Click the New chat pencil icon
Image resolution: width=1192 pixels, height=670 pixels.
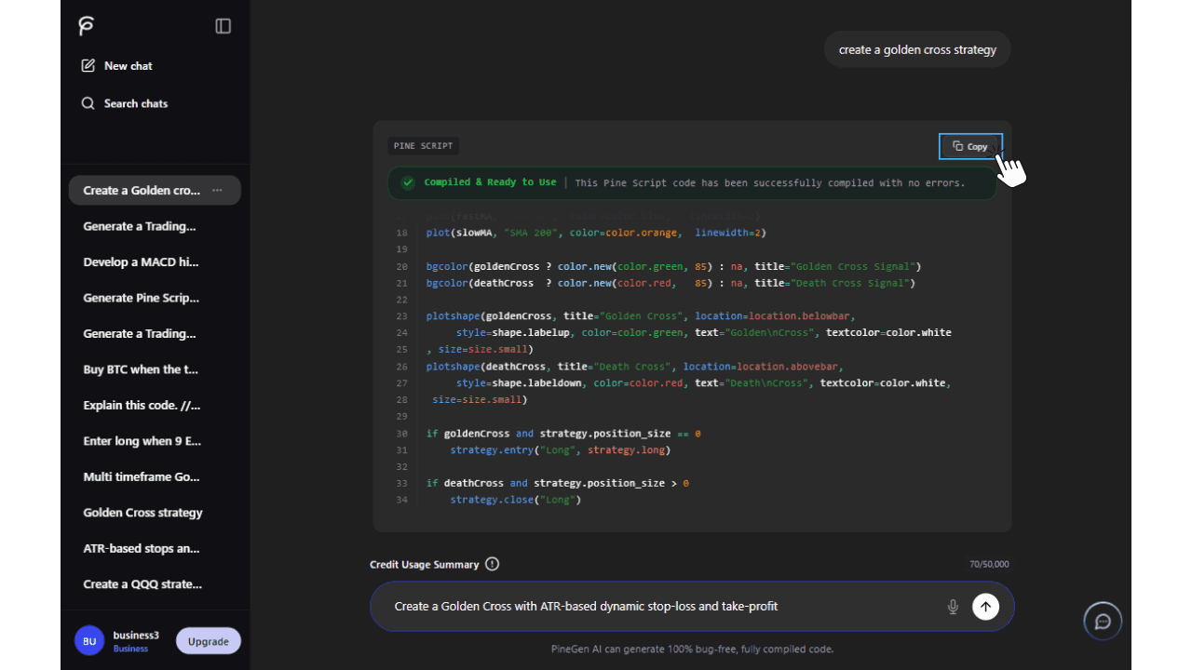[88, 66]
